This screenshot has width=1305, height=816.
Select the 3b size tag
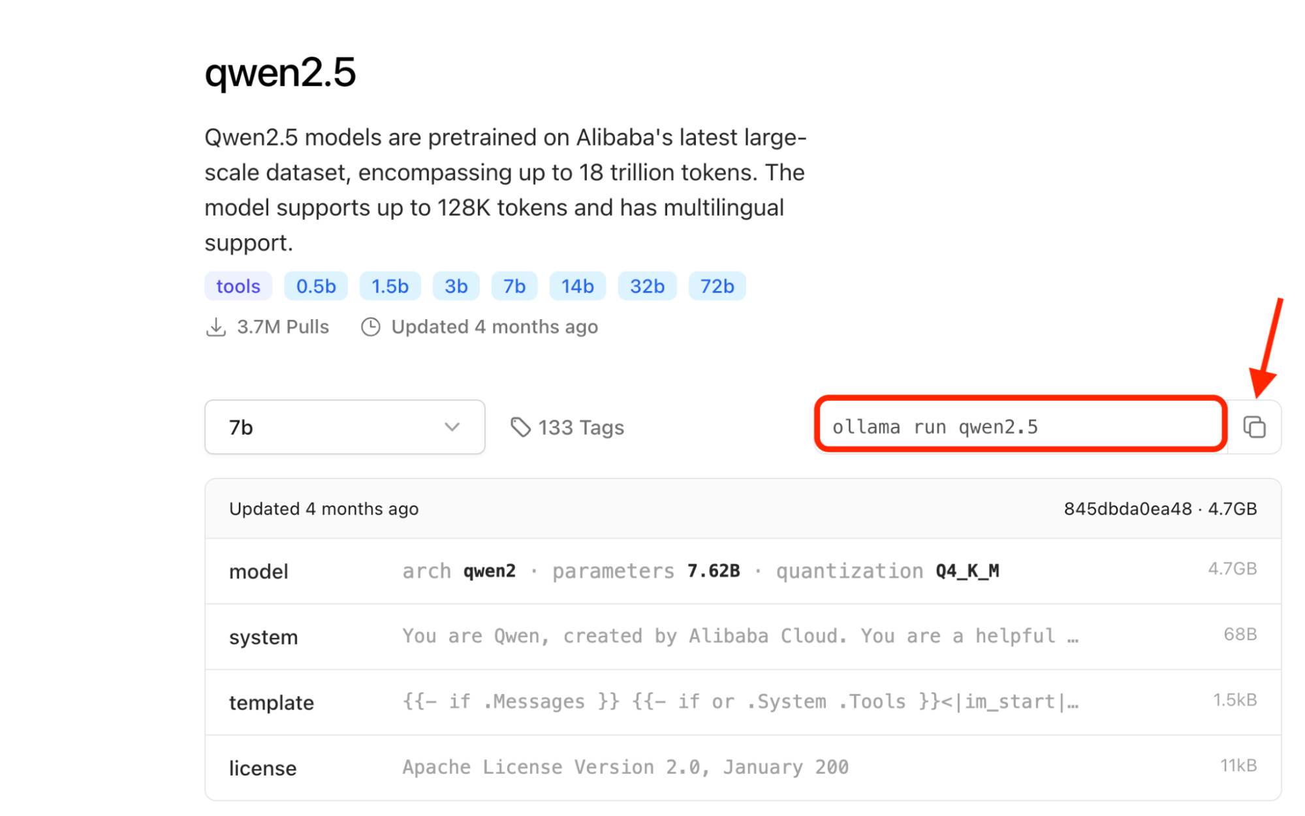pyautogui.click(x=456, y=285)
